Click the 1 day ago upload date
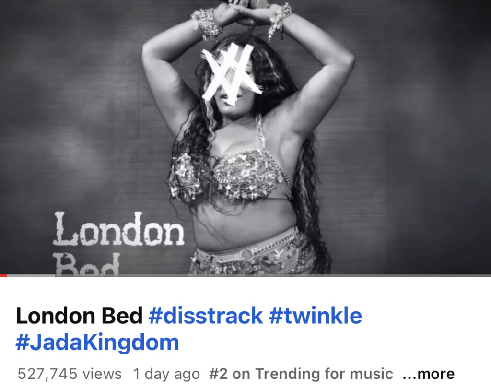This screenshot has height=389, width=491. [166, 374]
